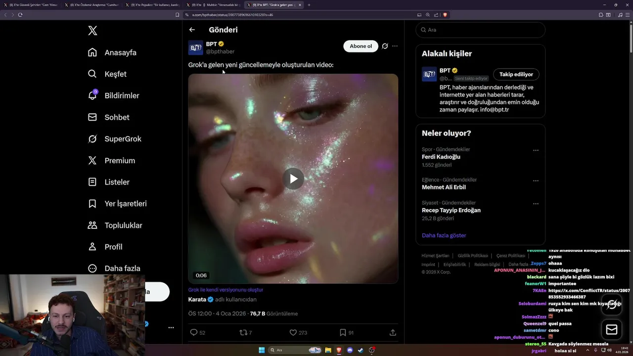Click the zoom icon in address bar
633x356 pixels.
[428, 15]
